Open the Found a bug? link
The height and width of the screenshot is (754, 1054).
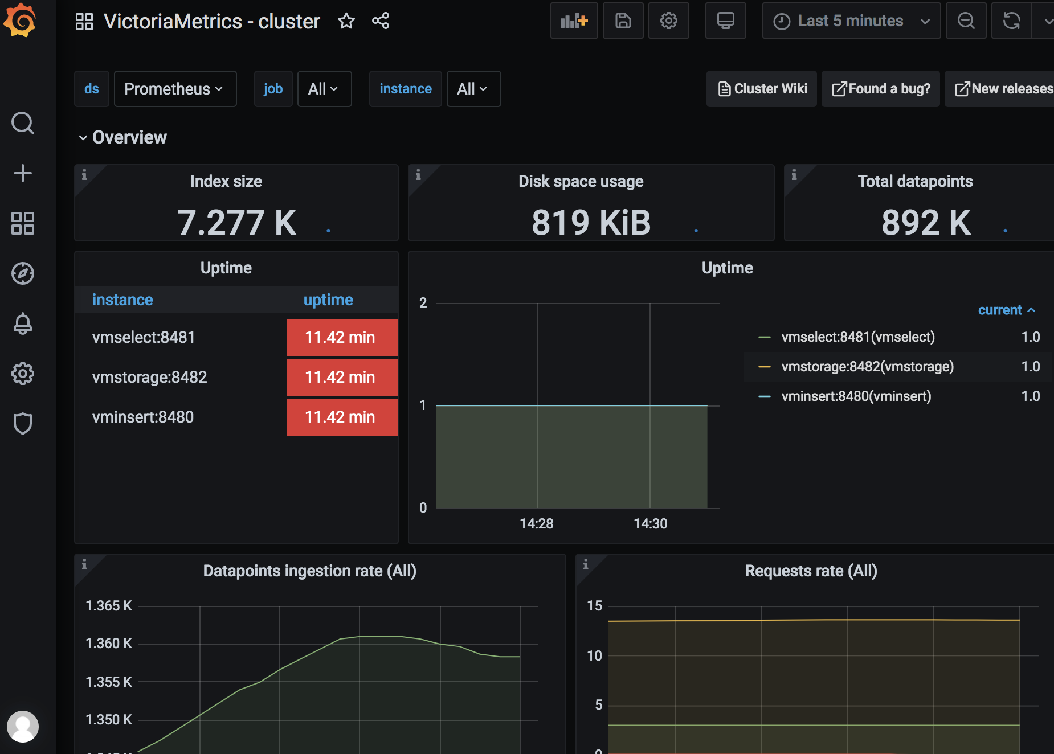[x=880, y=89]
